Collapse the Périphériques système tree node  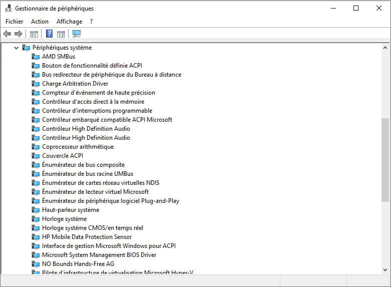(x=16, y=48)
